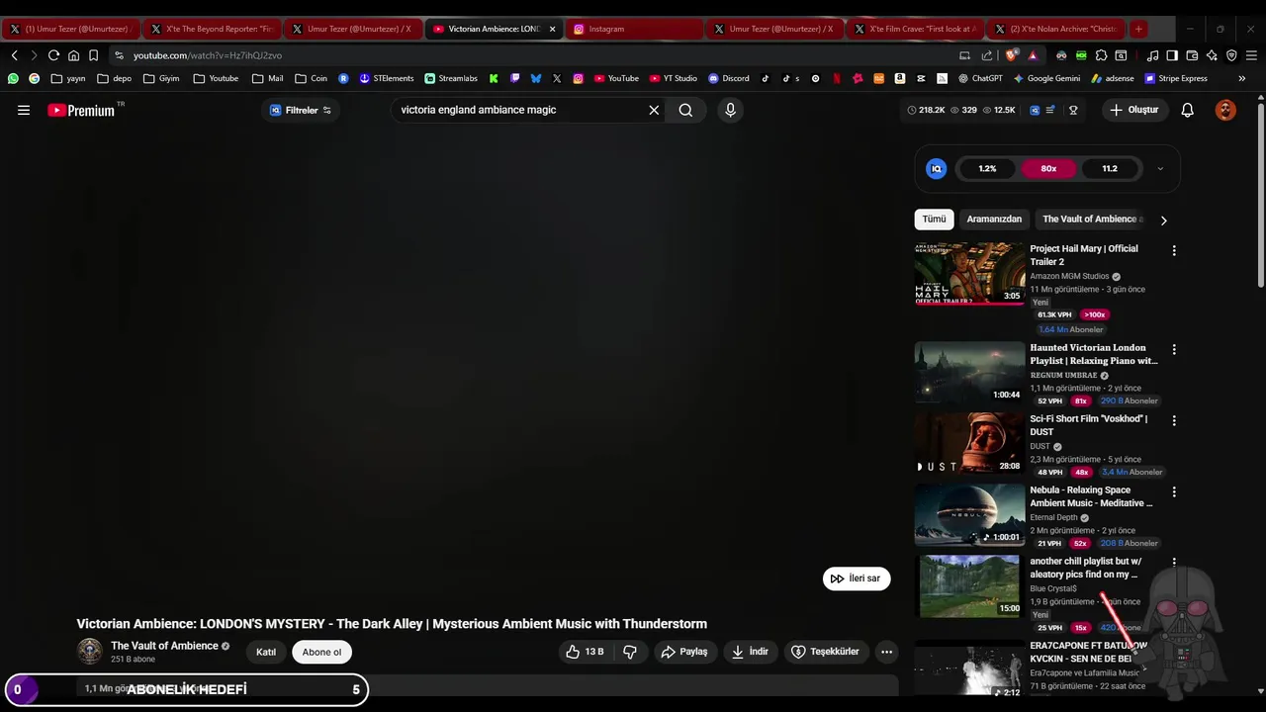
Task: Like the video (13 B)
Action: coord(585,652)
